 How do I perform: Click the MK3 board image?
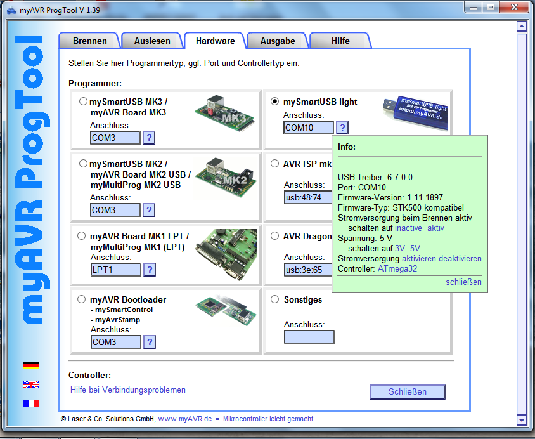[225, 114]
